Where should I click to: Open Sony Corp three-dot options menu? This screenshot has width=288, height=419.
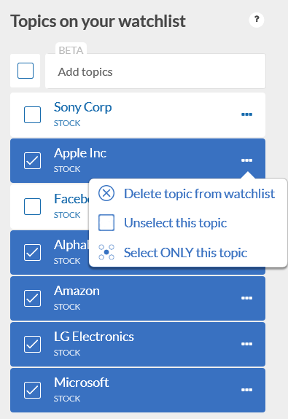point(246,114)
